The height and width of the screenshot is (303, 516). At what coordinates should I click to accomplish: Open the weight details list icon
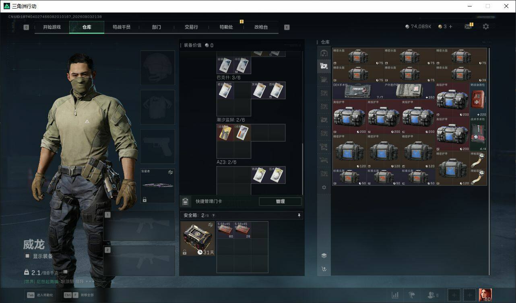point(65,272)
